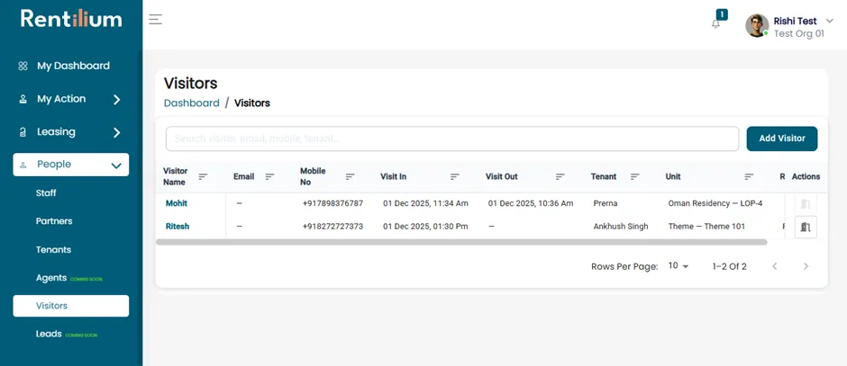Select the Agents submenu item
Screen dimensions: 847x366
[51, 278]
